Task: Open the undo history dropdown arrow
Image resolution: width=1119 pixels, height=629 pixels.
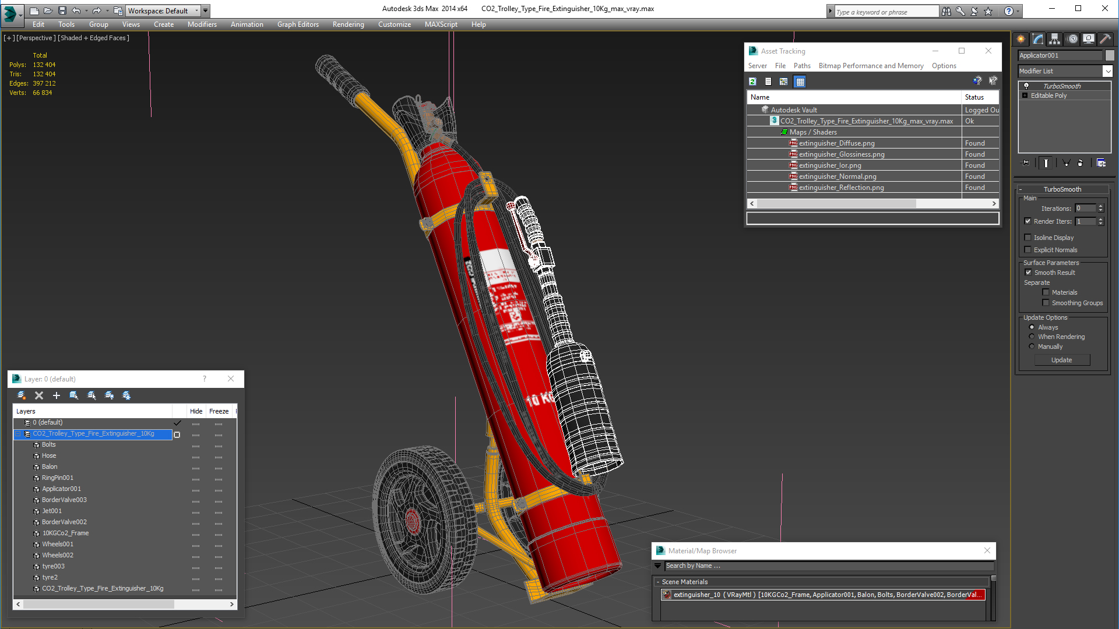Action: click(x=86, y=10)
